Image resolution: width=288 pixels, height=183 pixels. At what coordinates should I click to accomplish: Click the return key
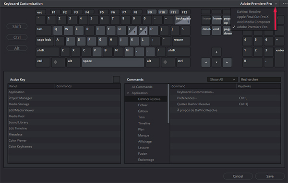coord(181,41)
